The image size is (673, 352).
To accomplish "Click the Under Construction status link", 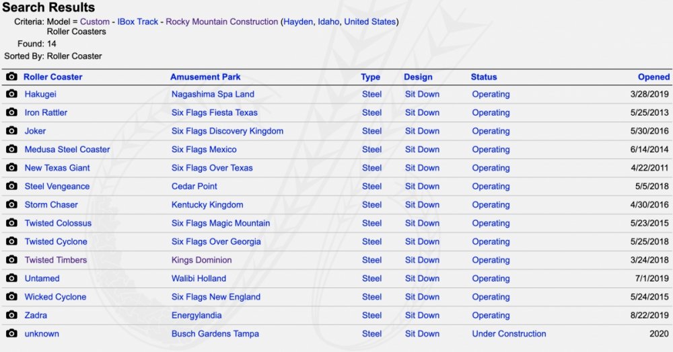I will click(509, 333).
